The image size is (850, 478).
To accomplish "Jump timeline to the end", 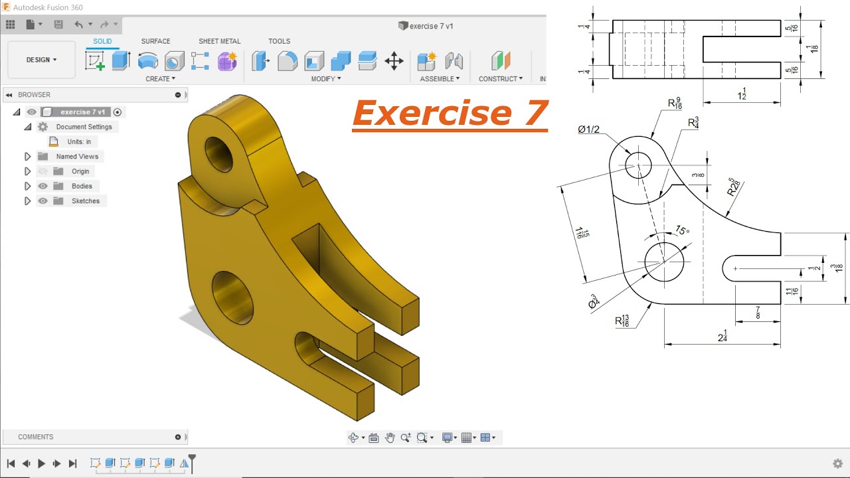I will 73,463.
